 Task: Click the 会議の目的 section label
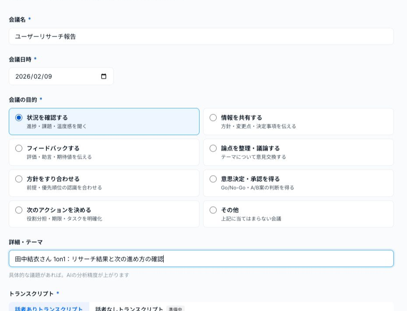point(23,100)
